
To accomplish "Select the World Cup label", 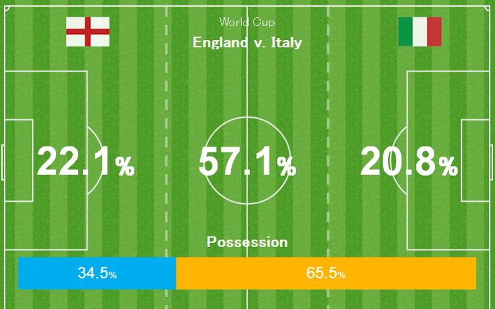I will pyautogui.click(x=247, y=22).
